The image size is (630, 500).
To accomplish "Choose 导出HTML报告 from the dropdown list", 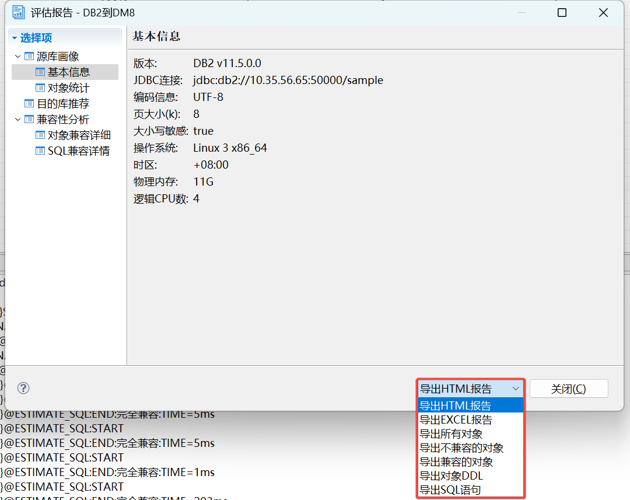I will coord(471,405).
